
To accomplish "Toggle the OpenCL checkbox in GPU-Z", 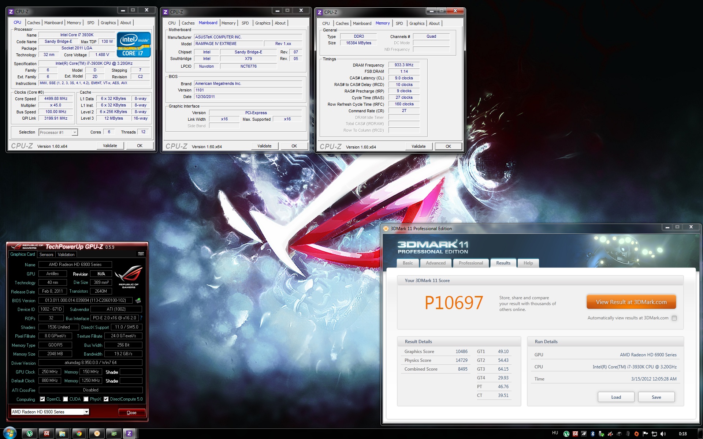I will (42, 399).
